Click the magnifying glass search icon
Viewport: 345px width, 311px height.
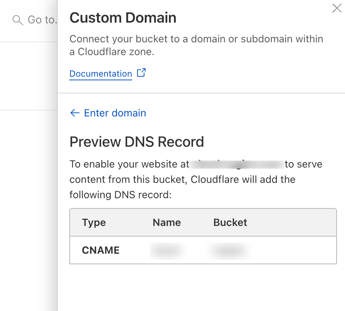click(18, 20)
